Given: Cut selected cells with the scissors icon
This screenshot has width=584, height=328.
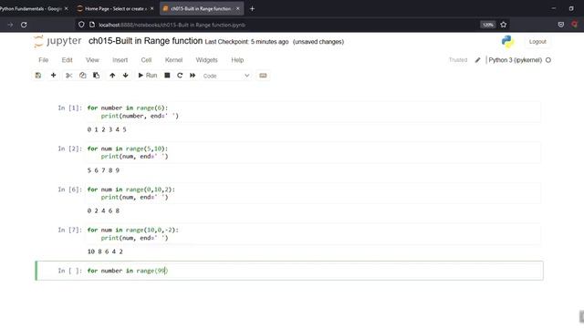Looking at the screenshot, I should 68,76.
